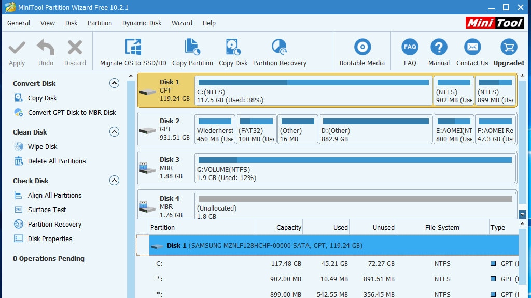Select the E:AOMEI 800 MB partition block

tap(454, 129)
